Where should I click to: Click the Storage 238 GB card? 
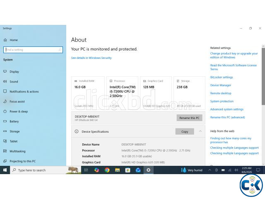point(190,93)
